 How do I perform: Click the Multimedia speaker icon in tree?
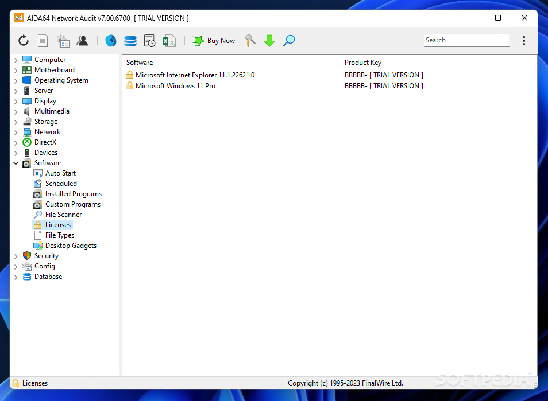(x=27, y=111)
